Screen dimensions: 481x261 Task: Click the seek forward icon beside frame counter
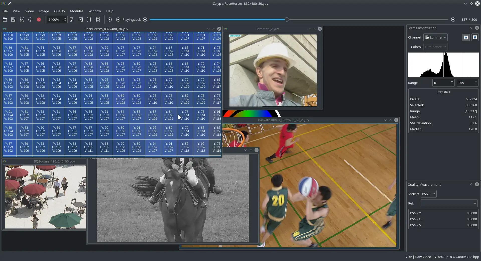click(x=453, y=19)
